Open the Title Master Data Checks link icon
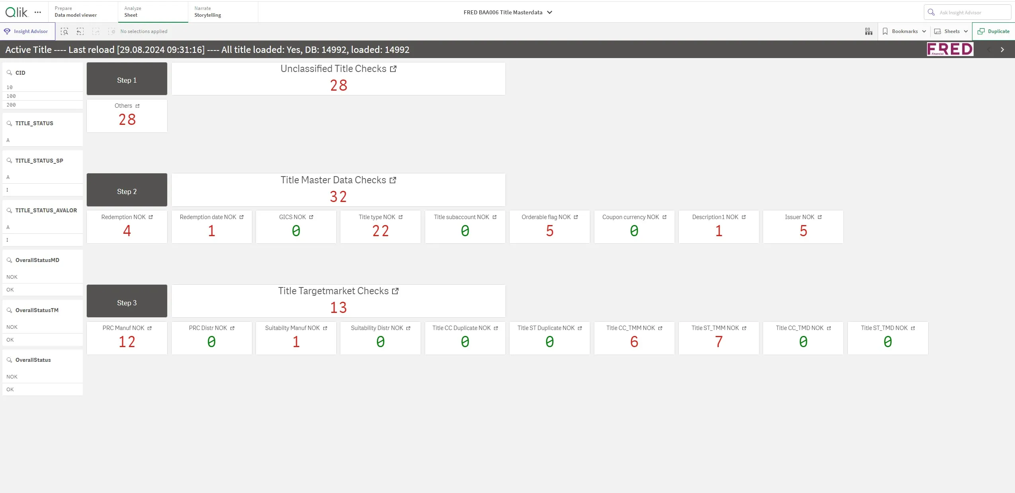1015x493 pixels. pyautogui.click(x=393, y=180)
